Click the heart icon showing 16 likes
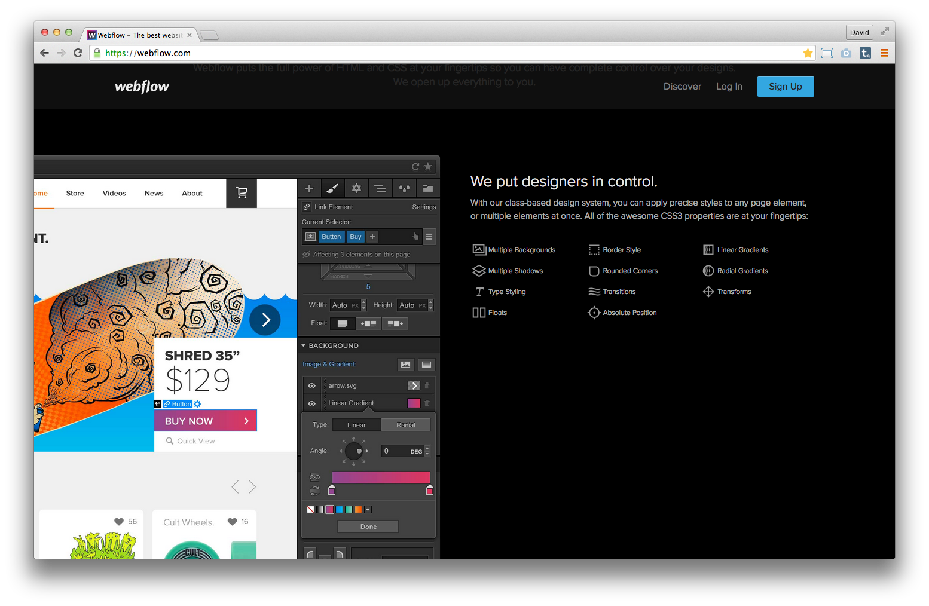This screenshot has width=929, height=606. pos(232,522)
